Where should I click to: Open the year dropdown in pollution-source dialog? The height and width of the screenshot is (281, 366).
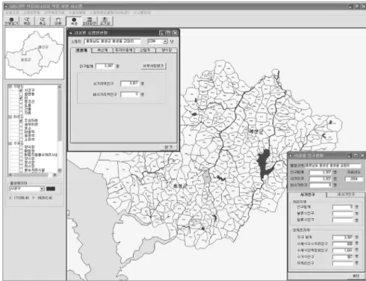point(165,41)
